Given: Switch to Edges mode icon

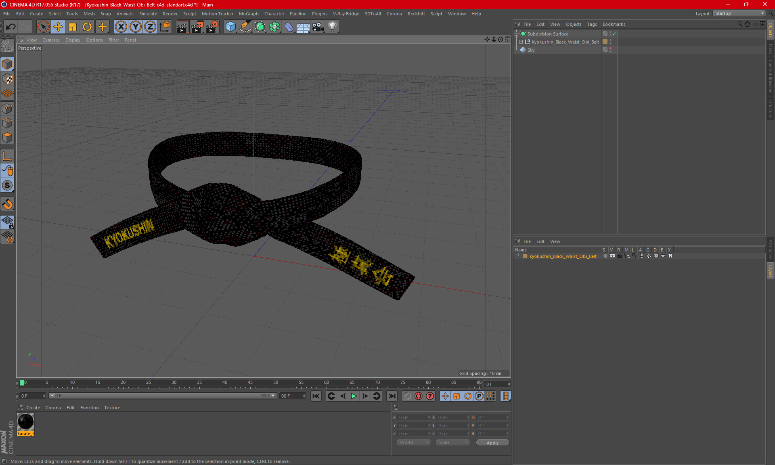Looking at the screenshot, I should (x=7, y=123).
